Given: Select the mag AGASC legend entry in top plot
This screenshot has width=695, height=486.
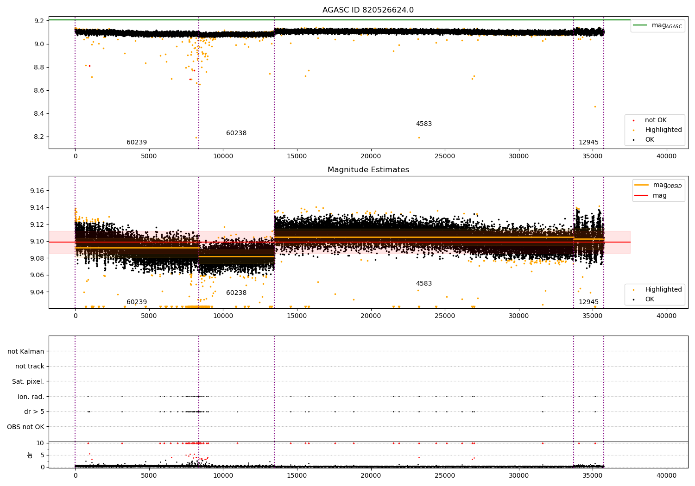Looking at the screenshot, I should 657,25.
